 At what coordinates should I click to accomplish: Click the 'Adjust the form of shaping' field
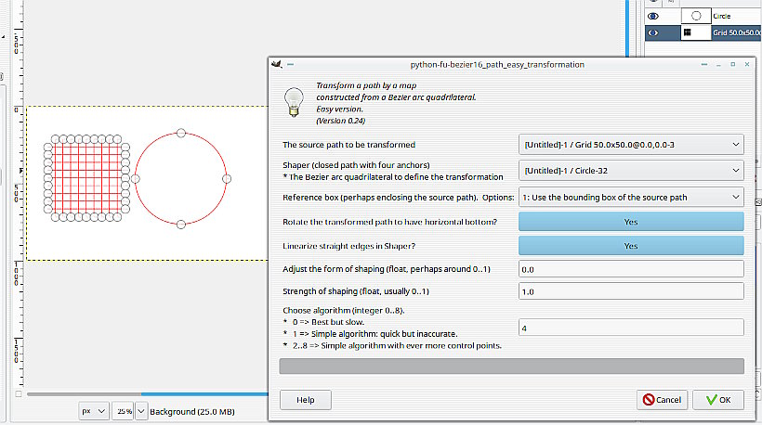631,269
